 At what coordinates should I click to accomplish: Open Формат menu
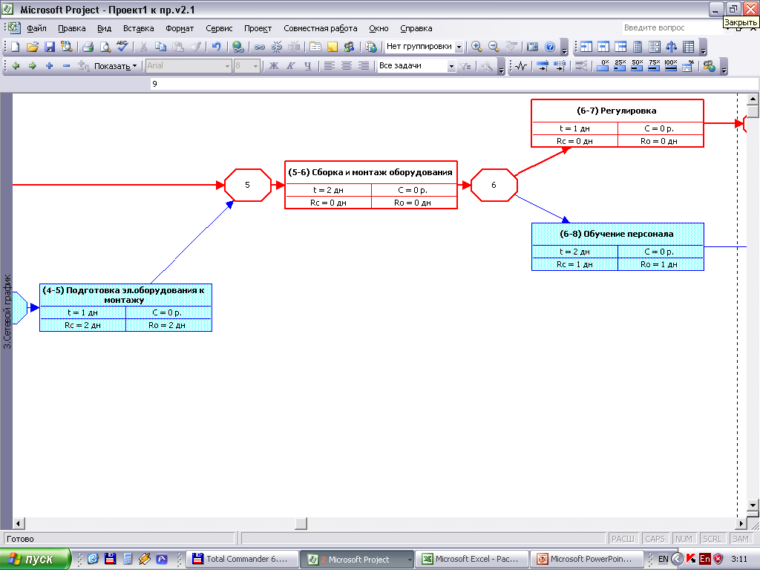[180, 29]
